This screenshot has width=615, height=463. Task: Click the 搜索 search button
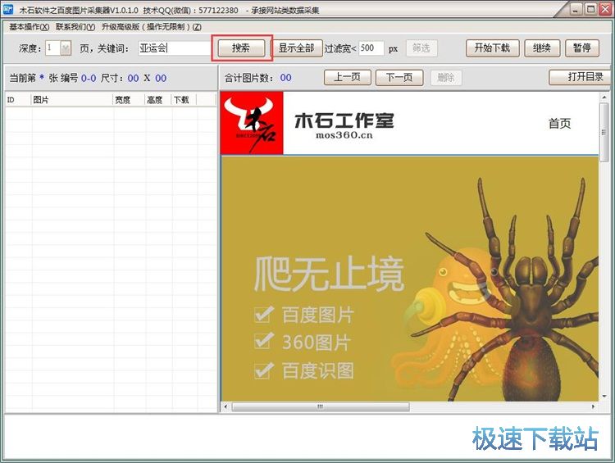241,48
